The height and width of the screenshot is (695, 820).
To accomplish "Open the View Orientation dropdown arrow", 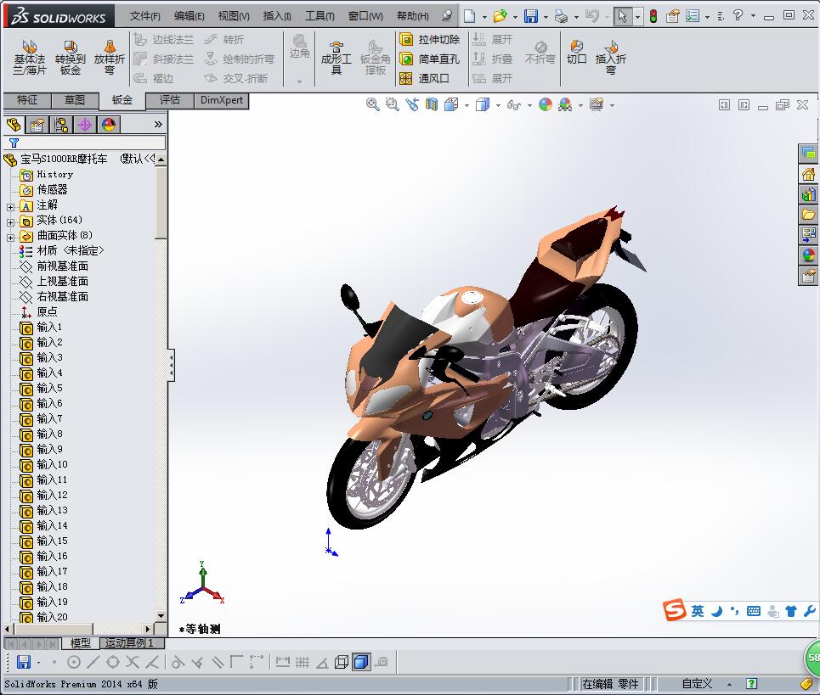I will (x=467, y=105).
